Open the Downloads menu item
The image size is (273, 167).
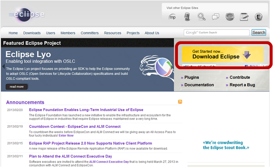coord(32,33)
